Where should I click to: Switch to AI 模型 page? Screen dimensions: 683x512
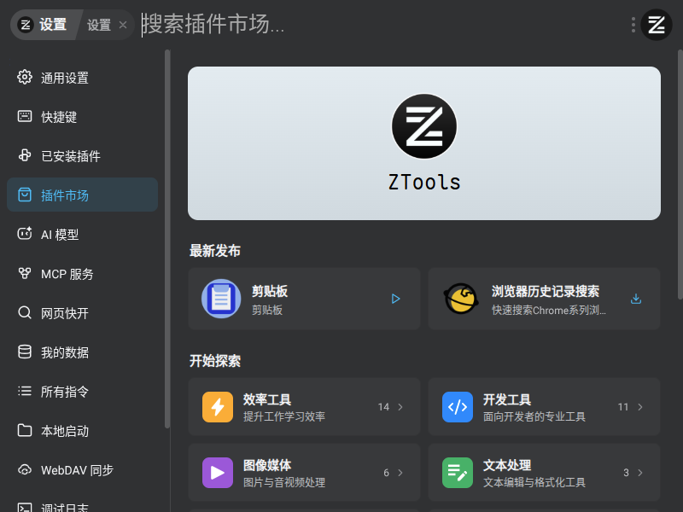(x=82, y=234)
